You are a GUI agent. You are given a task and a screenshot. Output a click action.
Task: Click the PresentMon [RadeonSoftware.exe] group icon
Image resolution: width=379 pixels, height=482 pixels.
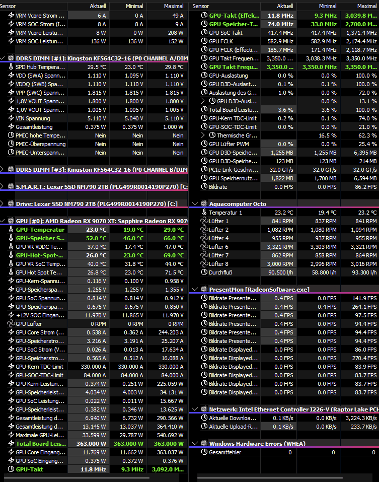204,289
